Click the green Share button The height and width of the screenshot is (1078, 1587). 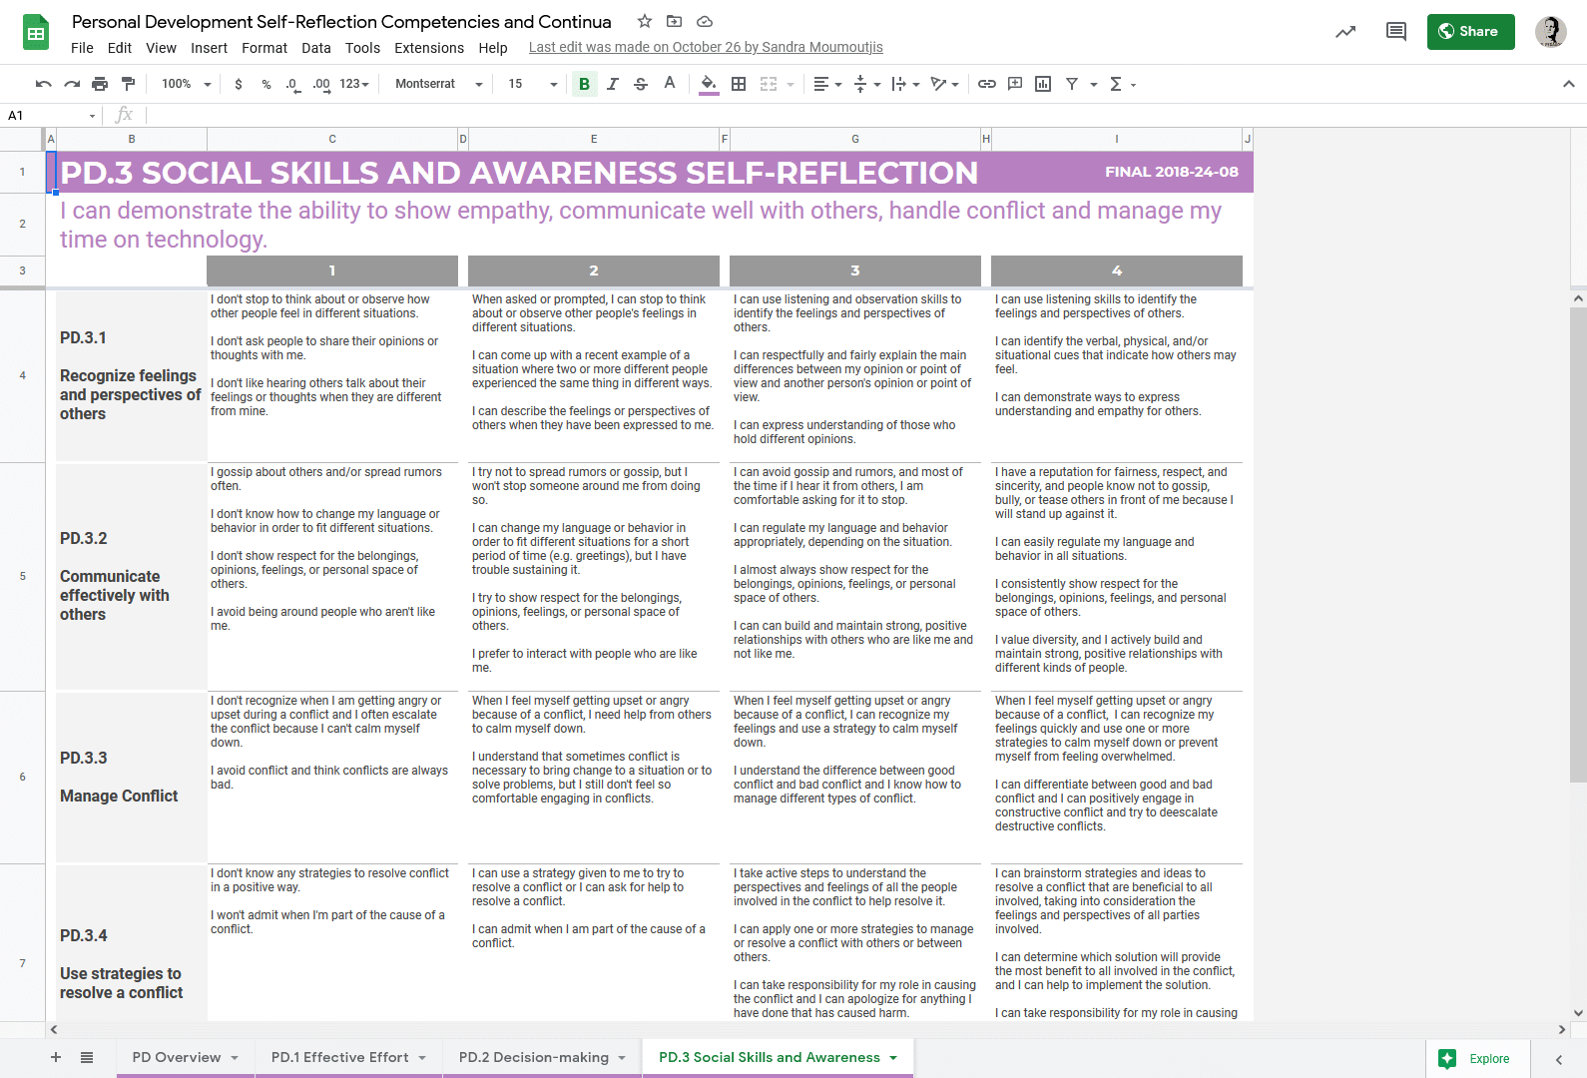point(1469,31)
